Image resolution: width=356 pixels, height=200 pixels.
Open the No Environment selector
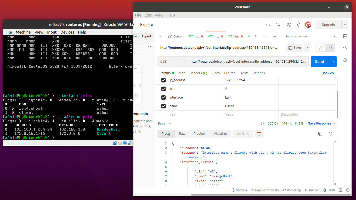tap(311, 36)
